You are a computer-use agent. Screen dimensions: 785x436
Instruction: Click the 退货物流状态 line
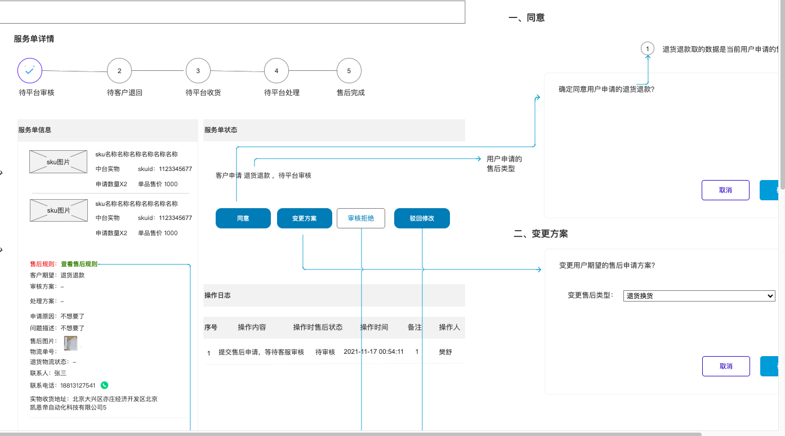[53, 362]
